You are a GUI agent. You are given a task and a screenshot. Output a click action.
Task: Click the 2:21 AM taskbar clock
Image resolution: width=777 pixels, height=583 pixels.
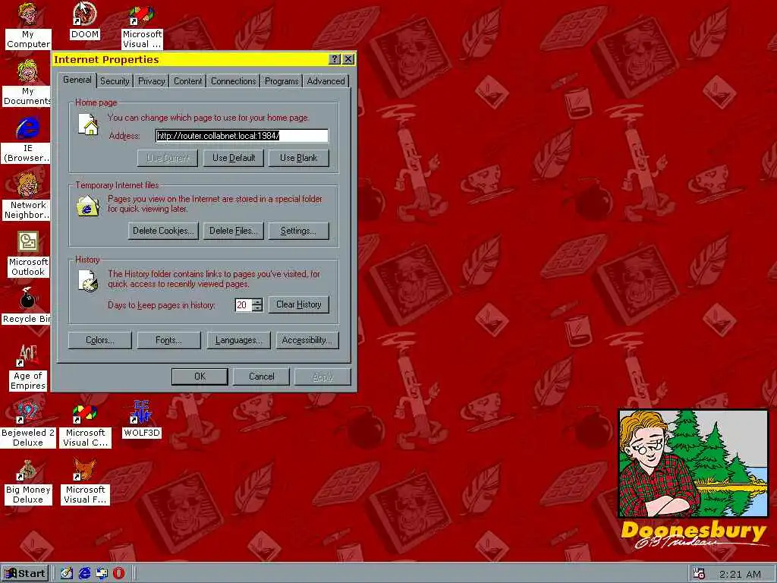point(740,574)
